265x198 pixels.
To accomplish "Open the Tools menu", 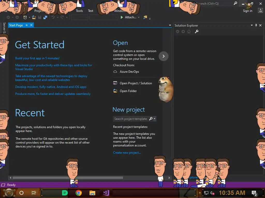I will coord(79,11).
